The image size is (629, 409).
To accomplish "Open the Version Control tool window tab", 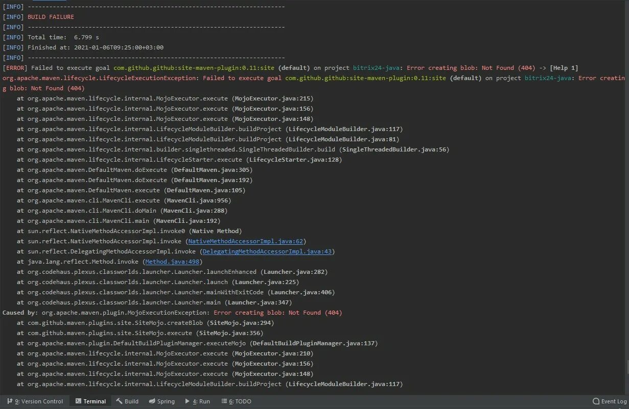I will [35, 401].
